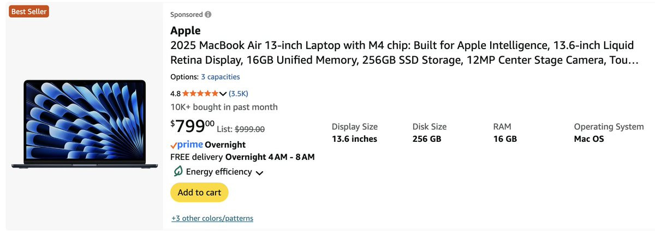Image resolution: width=655 pixels, height=234 pixels.
Task: Click the $999.00 list price
Action: [x=249, y=129]
